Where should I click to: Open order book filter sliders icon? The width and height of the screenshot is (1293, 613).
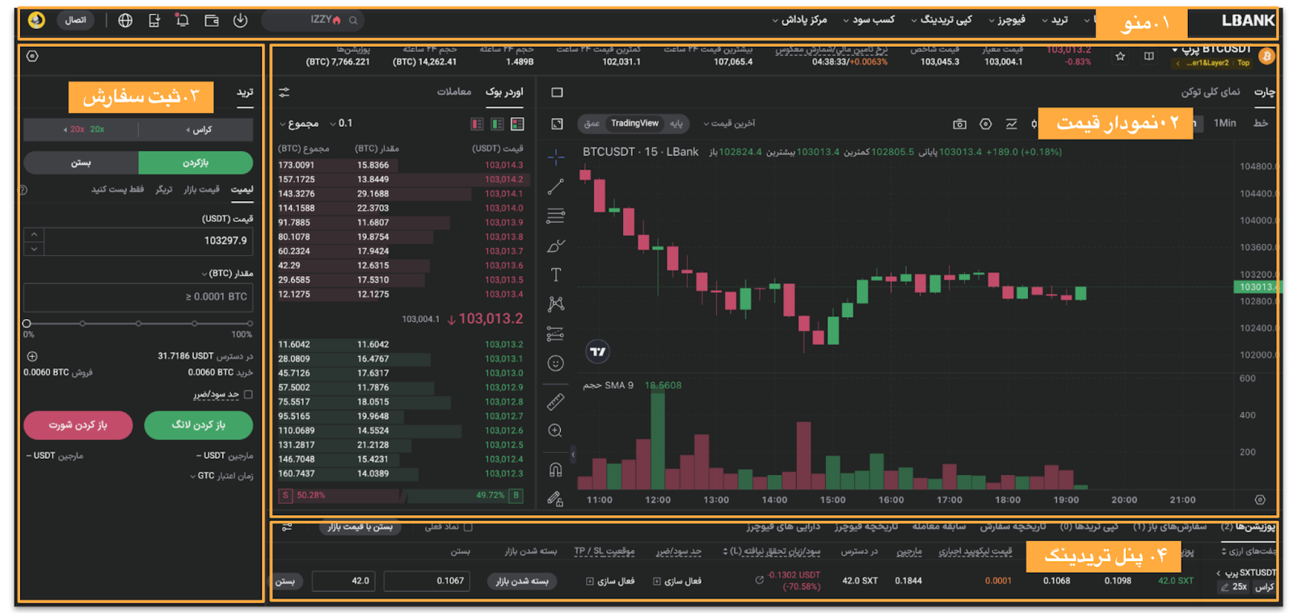point(284,92)
